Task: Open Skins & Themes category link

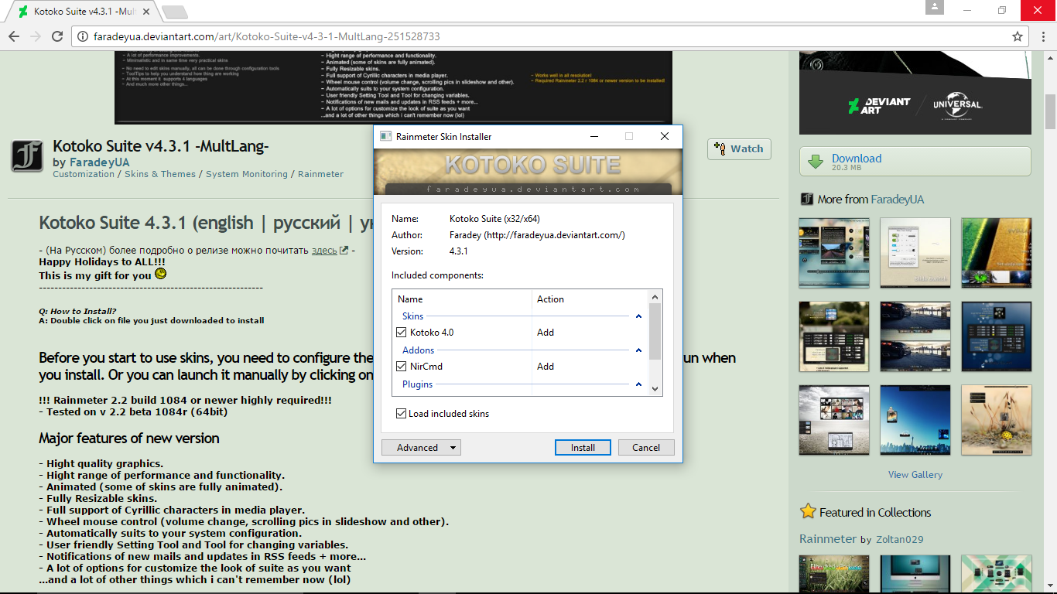Action: point(160,174)
